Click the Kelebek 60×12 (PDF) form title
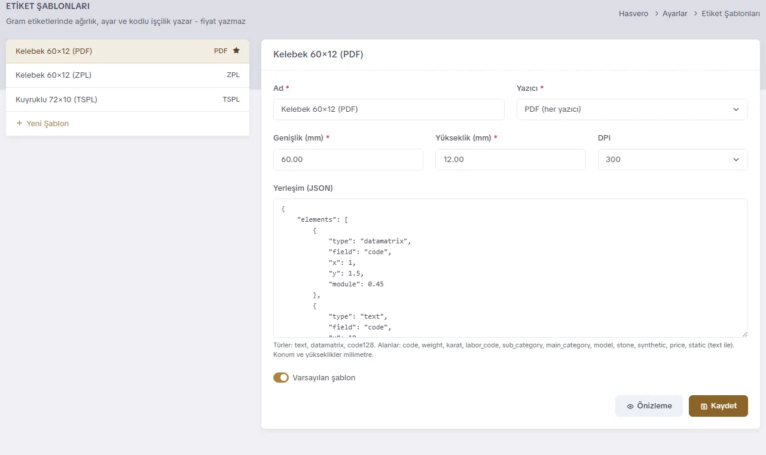 pos(318,54)
